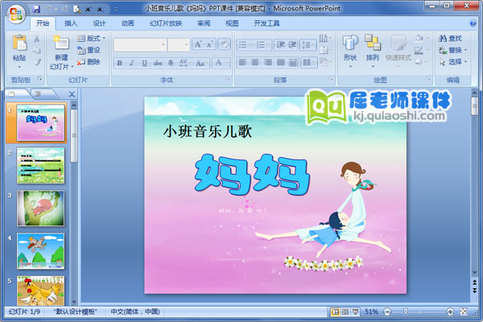
Task: Open the font color picker
Action: pos(221,63)
